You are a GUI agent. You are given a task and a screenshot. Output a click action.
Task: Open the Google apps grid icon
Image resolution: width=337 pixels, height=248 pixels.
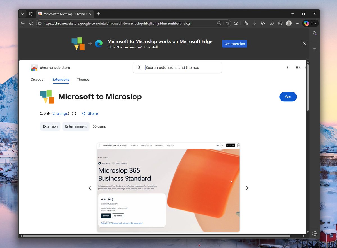coord(298,68)
